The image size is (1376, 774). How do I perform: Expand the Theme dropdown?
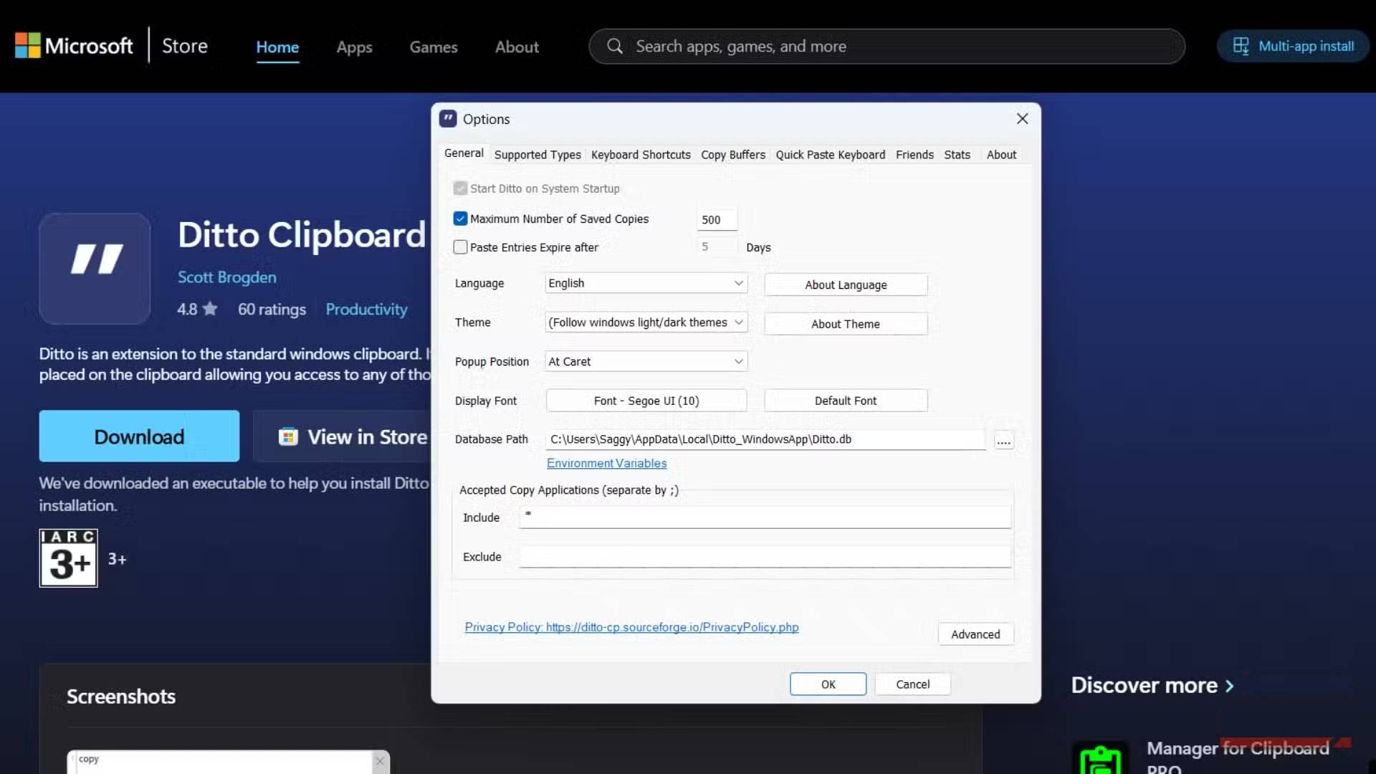(646, 322)
